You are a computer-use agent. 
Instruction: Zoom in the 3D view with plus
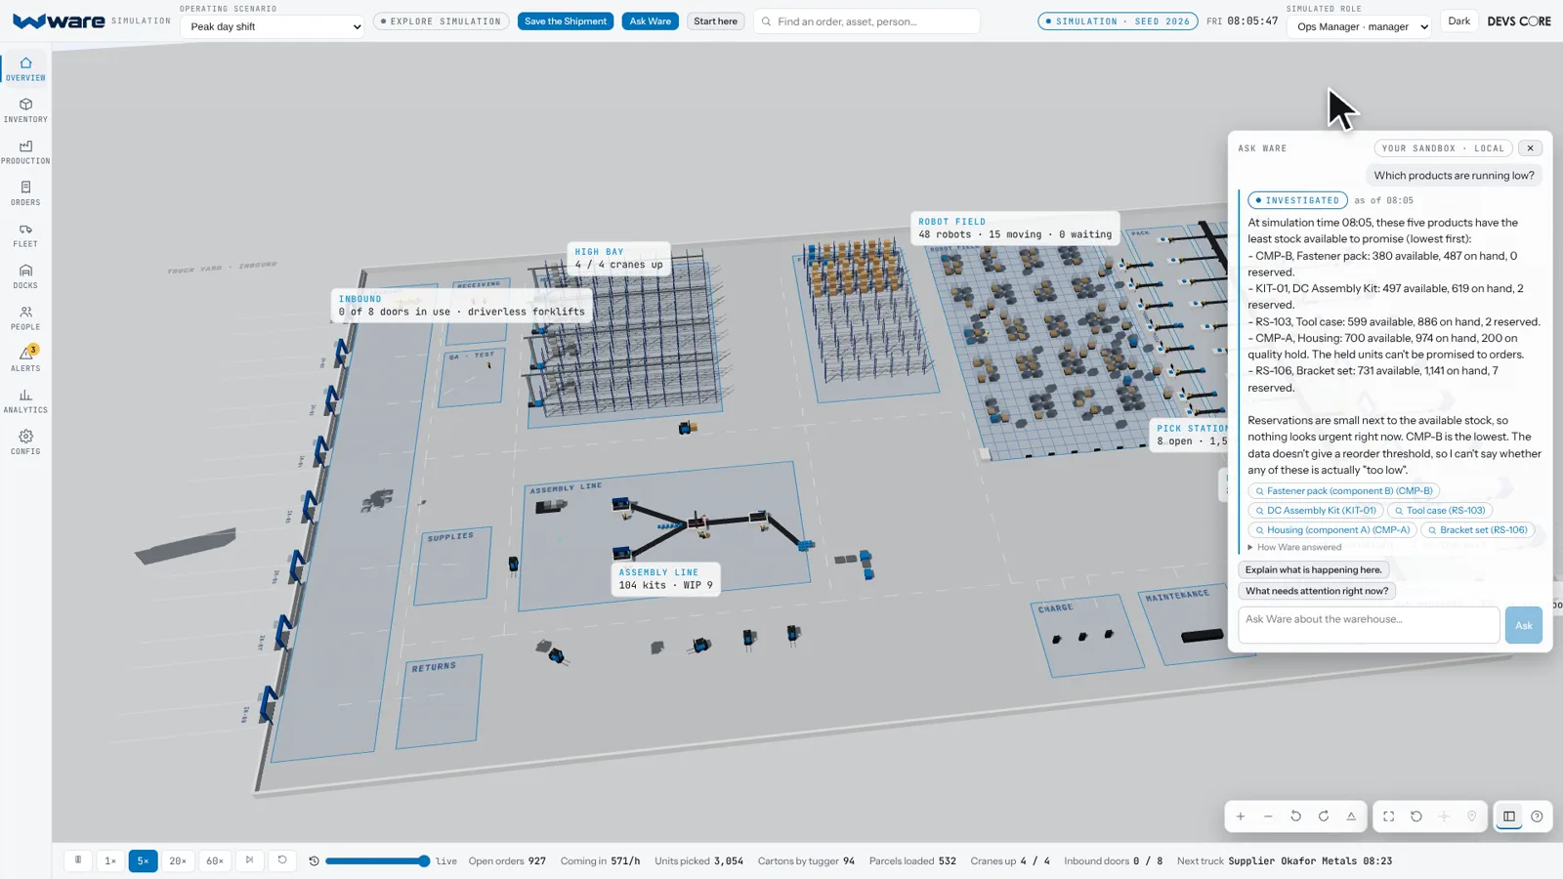click(x=1241, y=816)
